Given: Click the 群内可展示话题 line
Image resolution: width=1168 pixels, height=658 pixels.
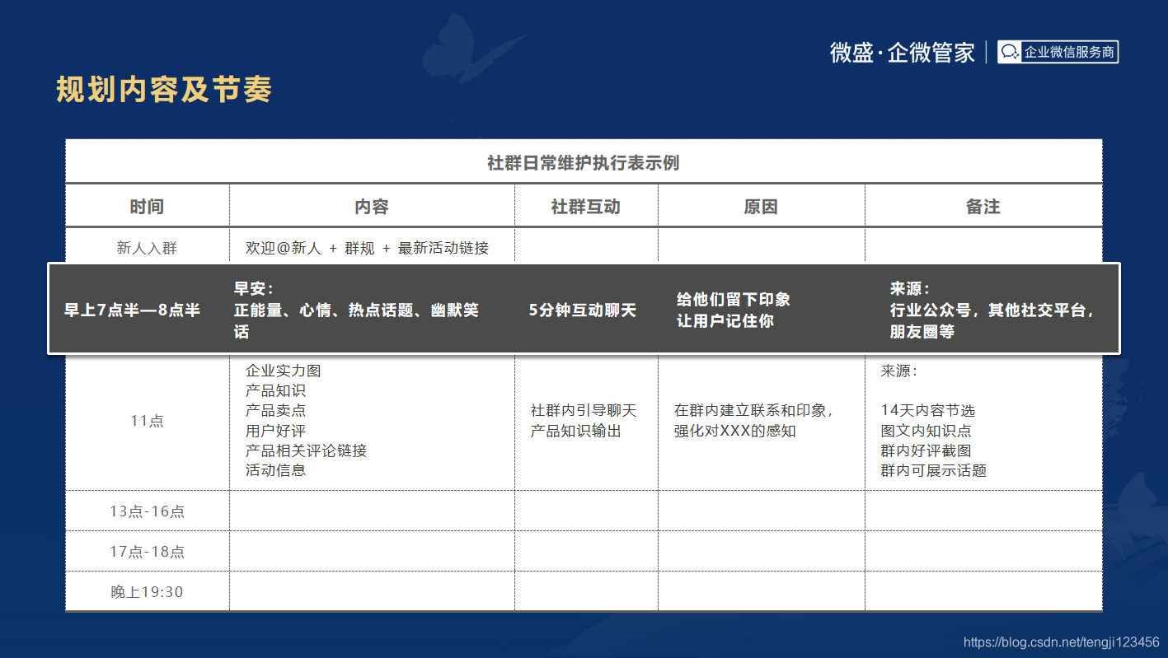Looking at the screenshot, I should (933, 470).
